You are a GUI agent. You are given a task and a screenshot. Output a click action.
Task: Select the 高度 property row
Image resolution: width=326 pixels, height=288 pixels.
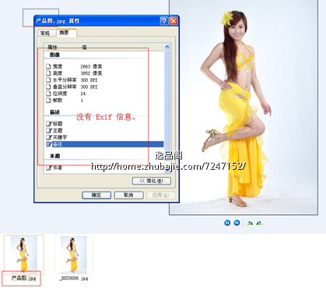point(103,73)
